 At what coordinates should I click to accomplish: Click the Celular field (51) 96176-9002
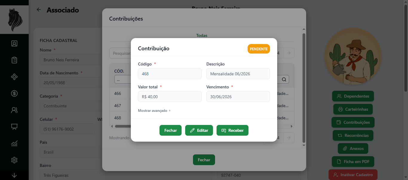(67, 129)
